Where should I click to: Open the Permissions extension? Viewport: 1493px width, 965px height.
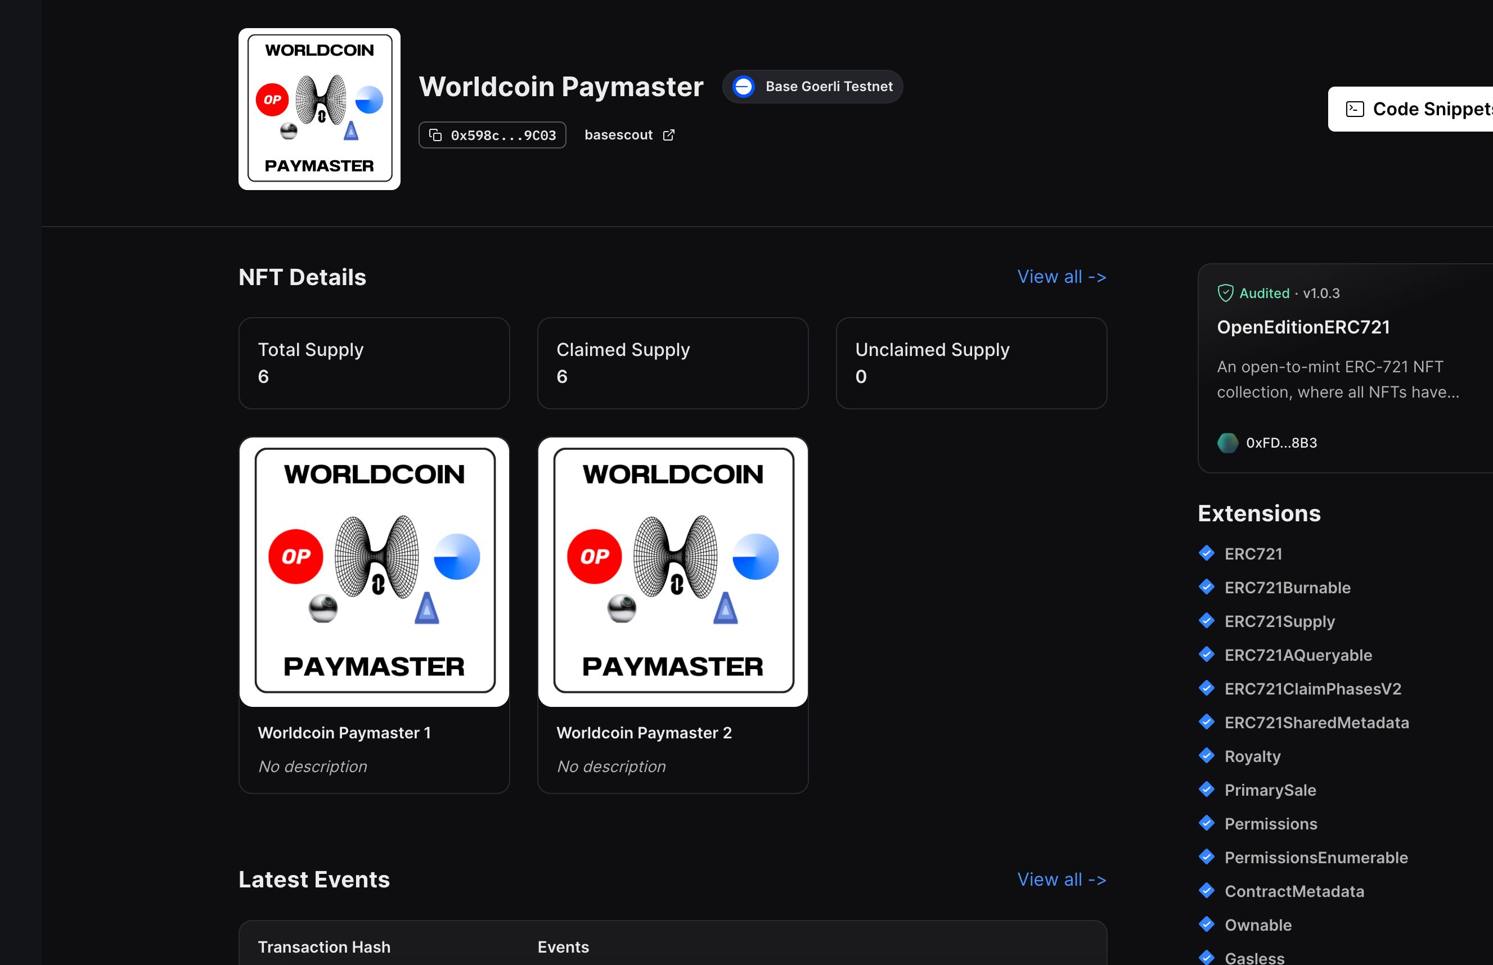pos(1270,824)
